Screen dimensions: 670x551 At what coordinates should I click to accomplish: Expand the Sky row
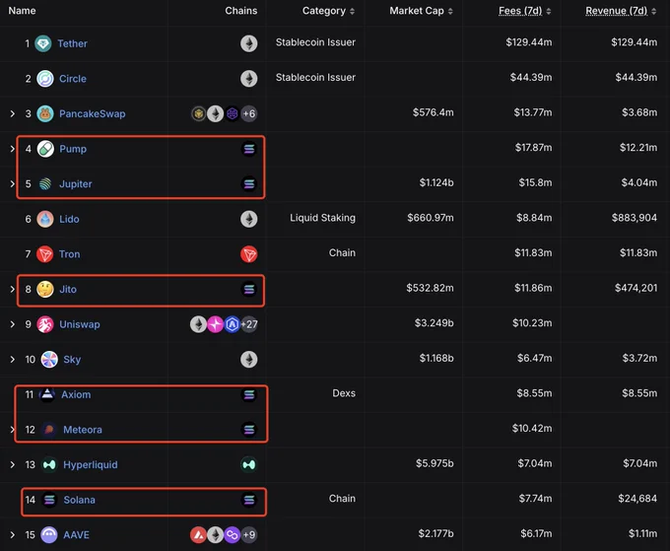point(13,359)
